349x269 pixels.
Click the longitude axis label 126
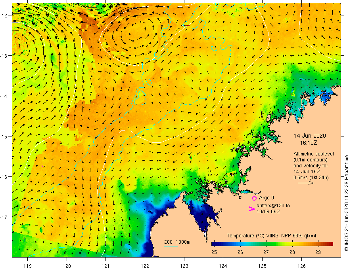(x=301, y=266)
